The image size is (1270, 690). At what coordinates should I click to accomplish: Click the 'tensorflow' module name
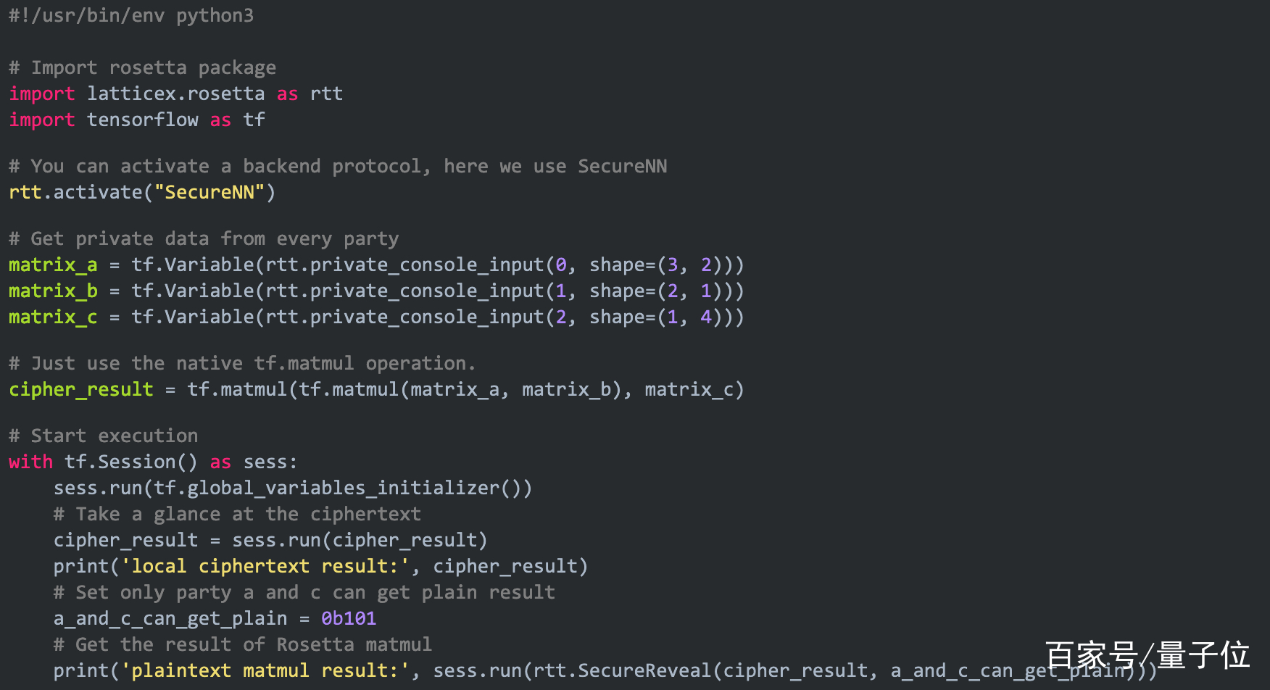(x=143, y=120)
